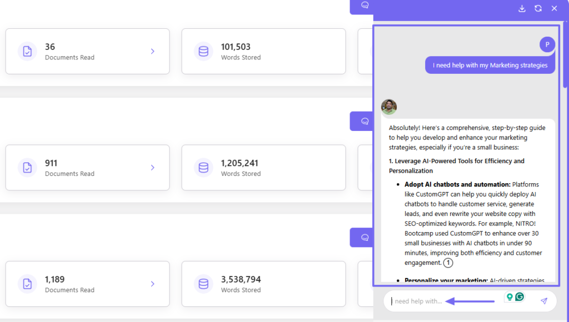
Task: Click the chat bubble button above the 1,189 documents row
Action: pyautogui.click(x=362, y=238)
